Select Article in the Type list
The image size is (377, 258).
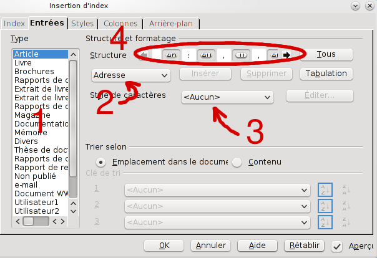click(x=41, y=54)
